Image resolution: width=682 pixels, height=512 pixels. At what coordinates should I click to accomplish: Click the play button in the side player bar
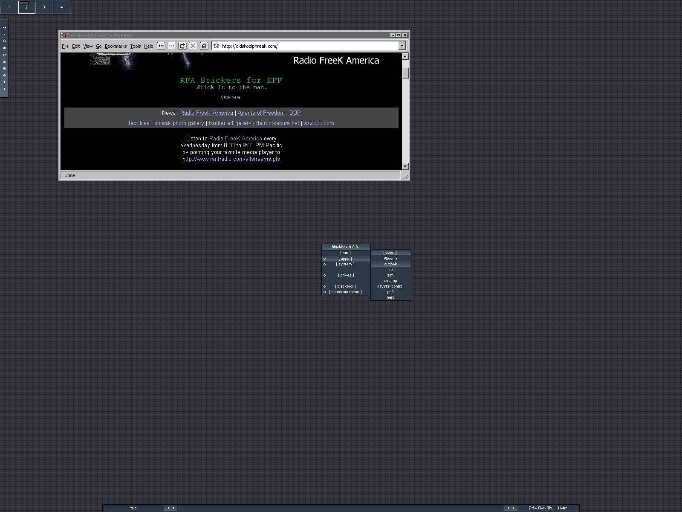pyautogui.click(x=5, y=34)
